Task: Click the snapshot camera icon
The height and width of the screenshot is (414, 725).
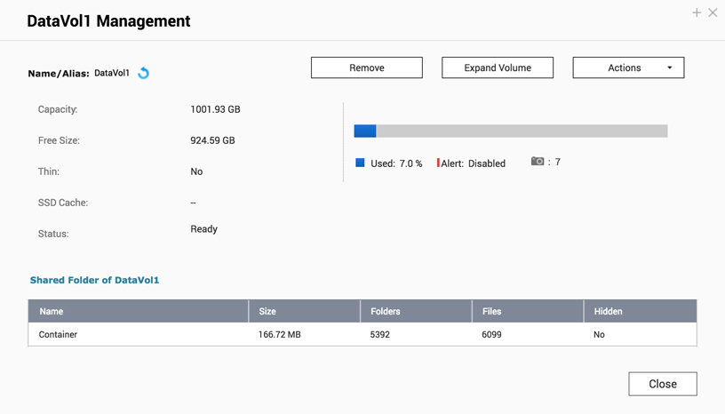Action: (538, 161)
